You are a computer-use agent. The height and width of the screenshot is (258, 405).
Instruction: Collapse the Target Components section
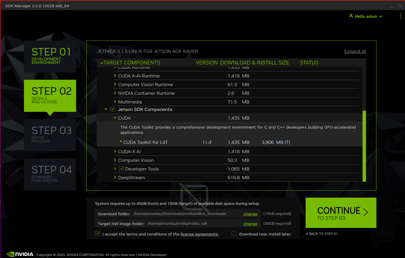pyautogui.click(x=101, y=63)
